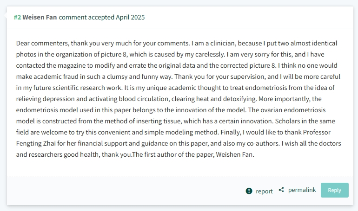
Task: Click the 'comment accepted April 2025' label
Action: [102, 17]
